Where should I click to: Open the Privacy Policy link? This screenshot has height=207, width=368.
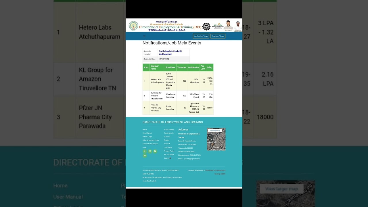[169, 151]
